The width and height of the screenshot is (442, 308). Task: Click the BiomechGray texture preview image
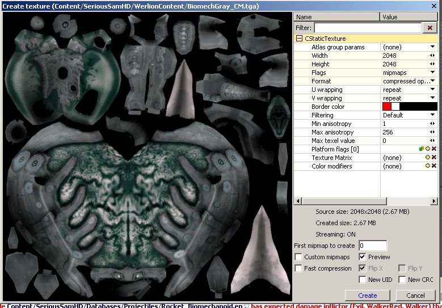(x=148, y=157)
